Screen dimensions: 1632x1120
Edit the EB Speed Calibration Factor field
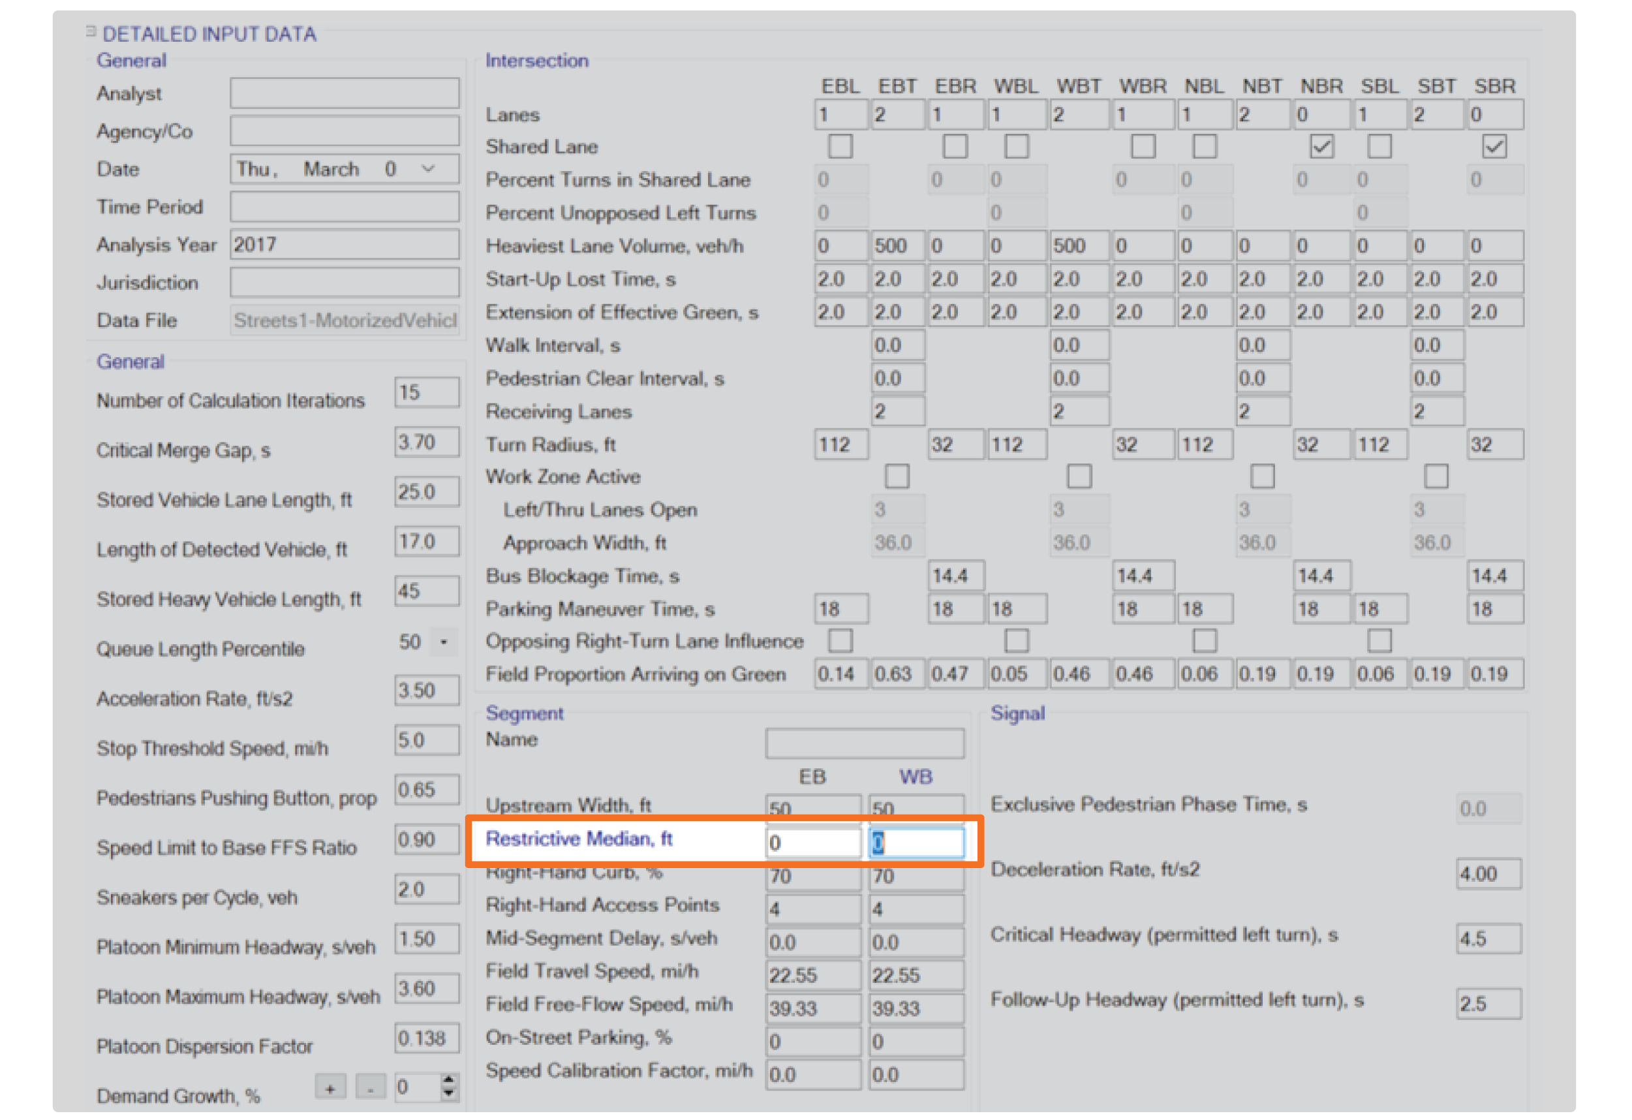(x=813, y=1074)
